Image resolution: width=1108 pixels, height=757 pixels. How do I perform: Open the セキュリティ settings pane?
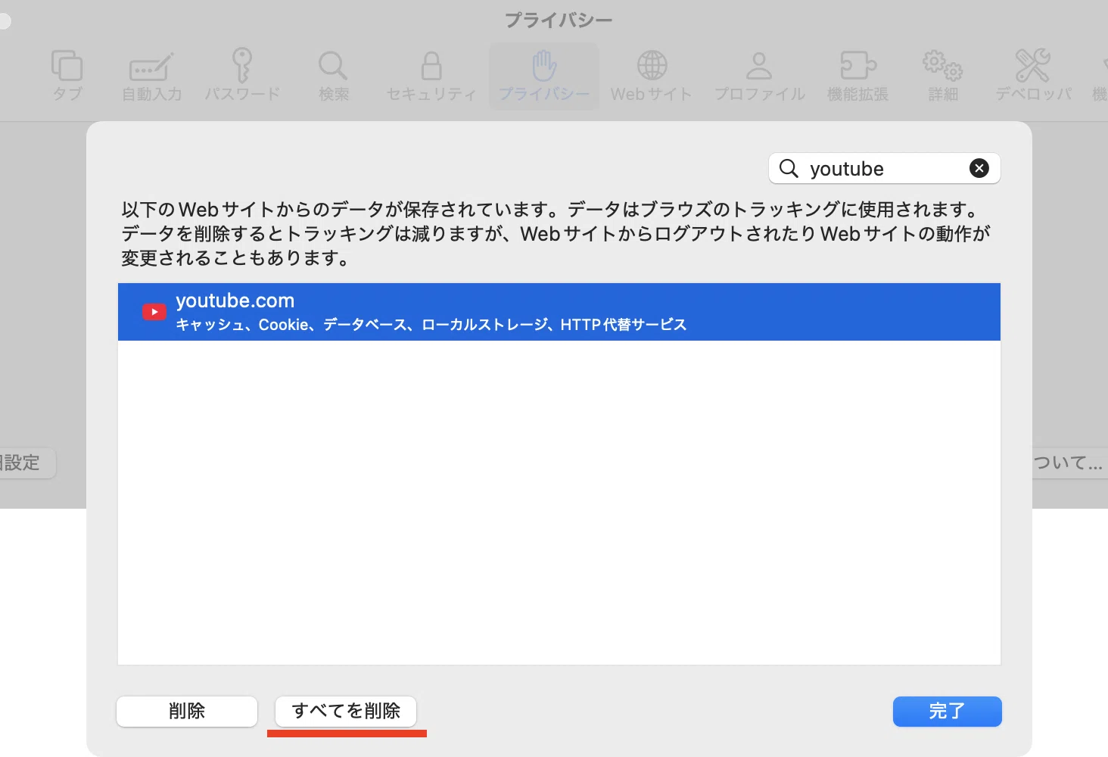[x=431, y=76]
